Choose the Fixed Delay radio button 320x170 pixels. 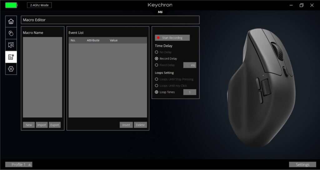coord(157,65)
